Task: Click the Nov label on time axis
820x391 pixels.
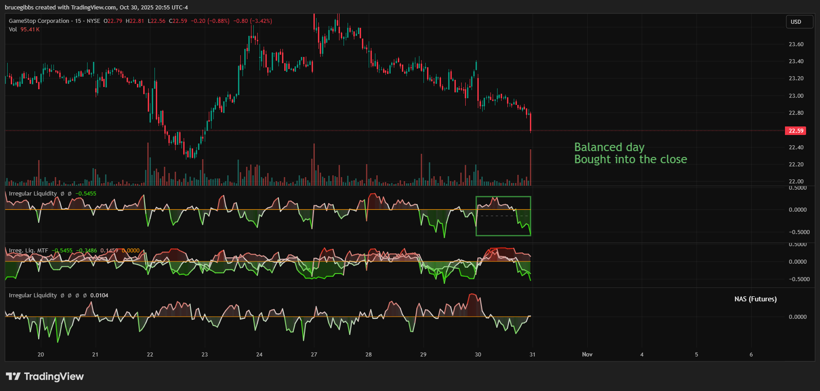Action: (587, 355)
